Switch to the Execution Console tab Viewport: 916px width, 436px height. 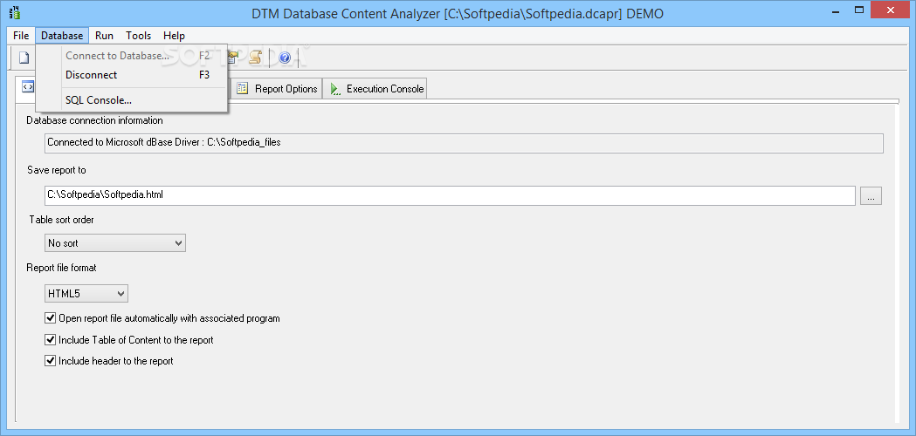[376, 89]
